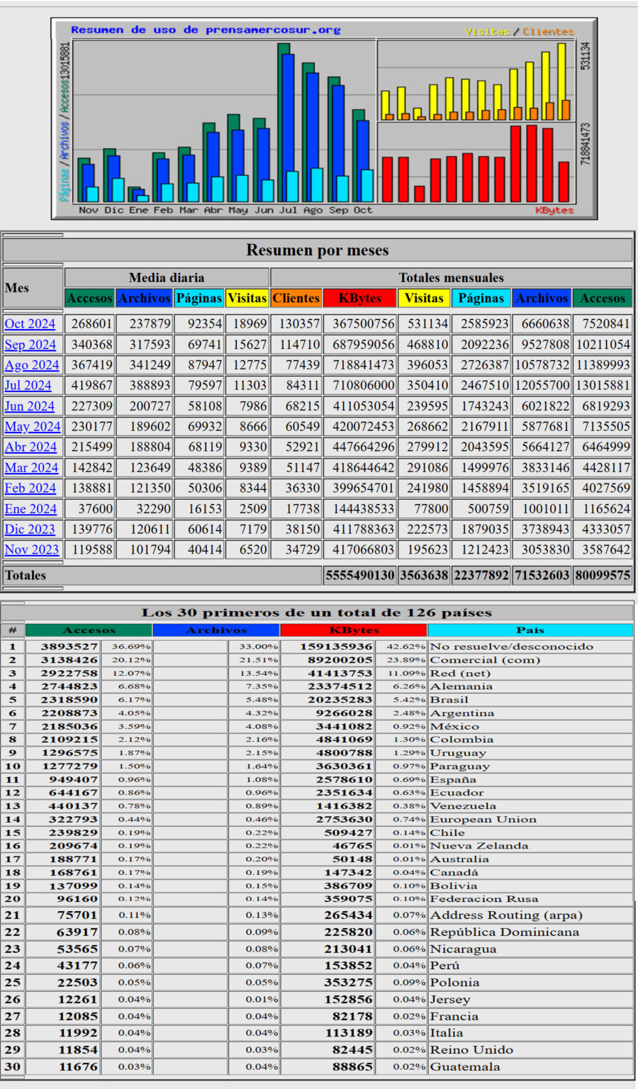Open the Oct 2024 monthly report link

[30, 324]
